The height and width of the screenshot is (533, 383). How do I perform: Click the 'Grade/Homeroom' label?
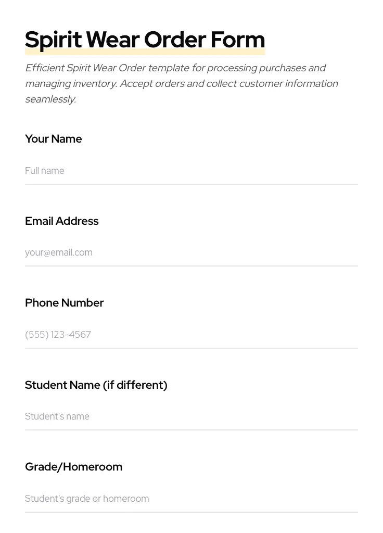73,467
